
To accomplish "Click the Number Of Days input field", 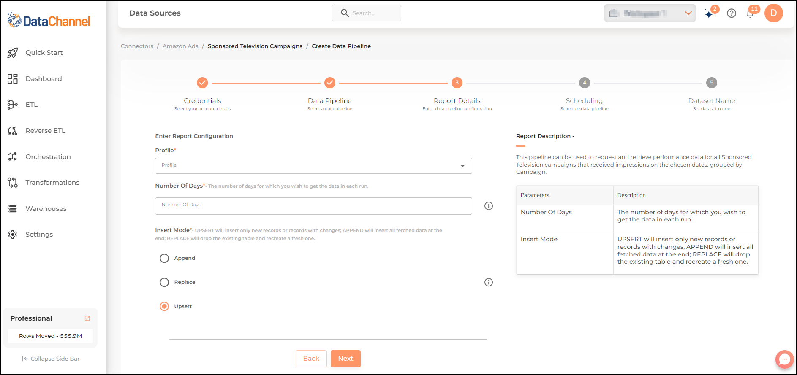I will point(313,206).
